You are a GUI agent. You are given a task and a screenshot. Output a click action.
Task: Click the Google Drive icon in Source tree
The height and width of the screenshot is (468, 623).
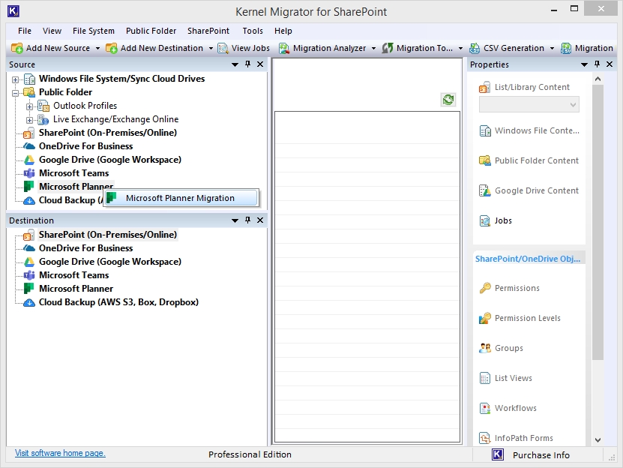[29, 160]
